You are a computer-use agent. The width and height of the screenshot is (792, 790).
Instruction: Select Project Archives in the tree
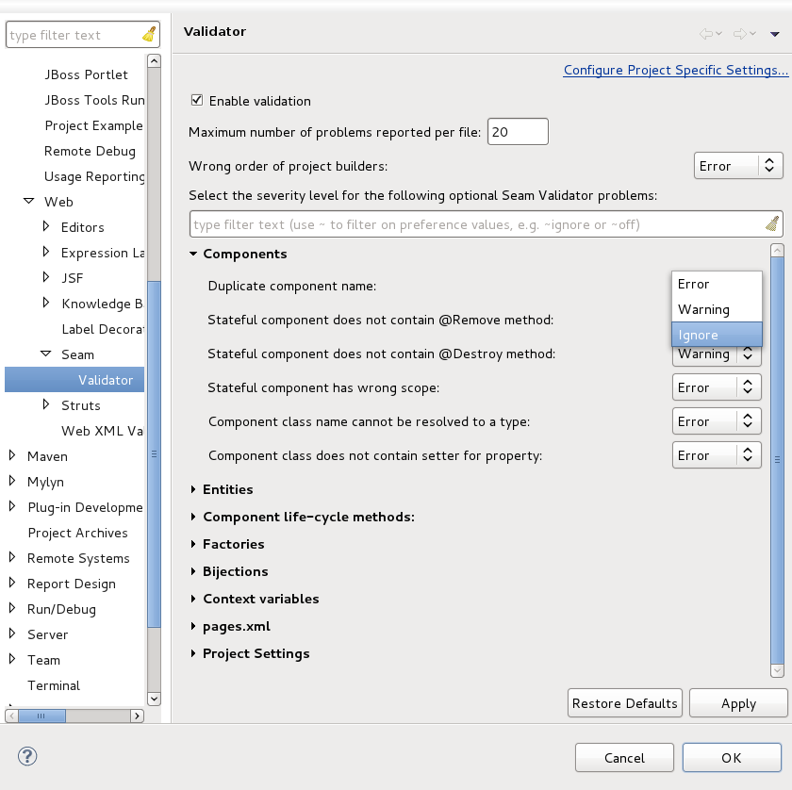click(x=77, y=533)
